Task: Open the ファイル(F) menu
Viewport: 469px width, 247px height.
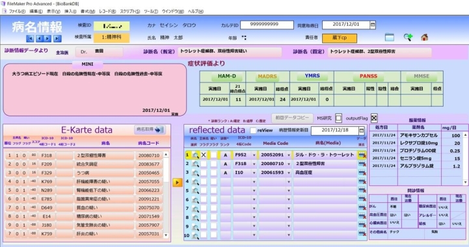Action: [17, 11]
